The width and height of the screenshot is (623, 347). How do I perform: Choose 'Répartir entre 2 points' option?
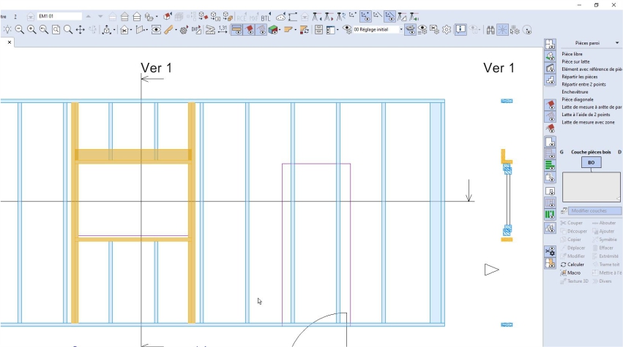583,84
